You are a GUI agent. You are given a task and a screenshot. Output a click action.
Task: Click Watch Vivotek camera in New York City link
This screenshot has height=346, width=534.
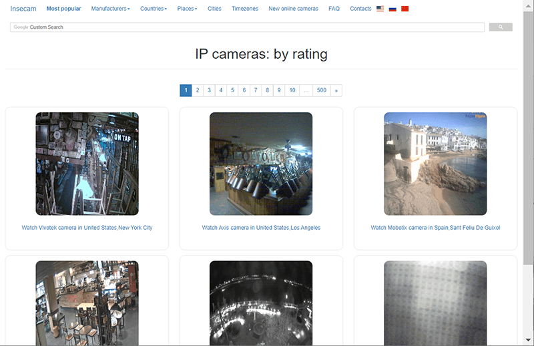pyautogui.click(x=87, y=228)
